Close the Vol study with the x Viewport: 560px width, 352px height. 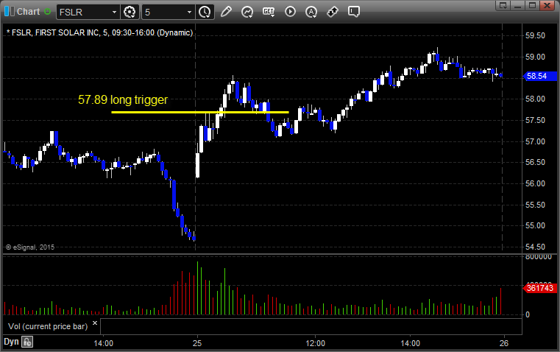click(x=95, y=323)
